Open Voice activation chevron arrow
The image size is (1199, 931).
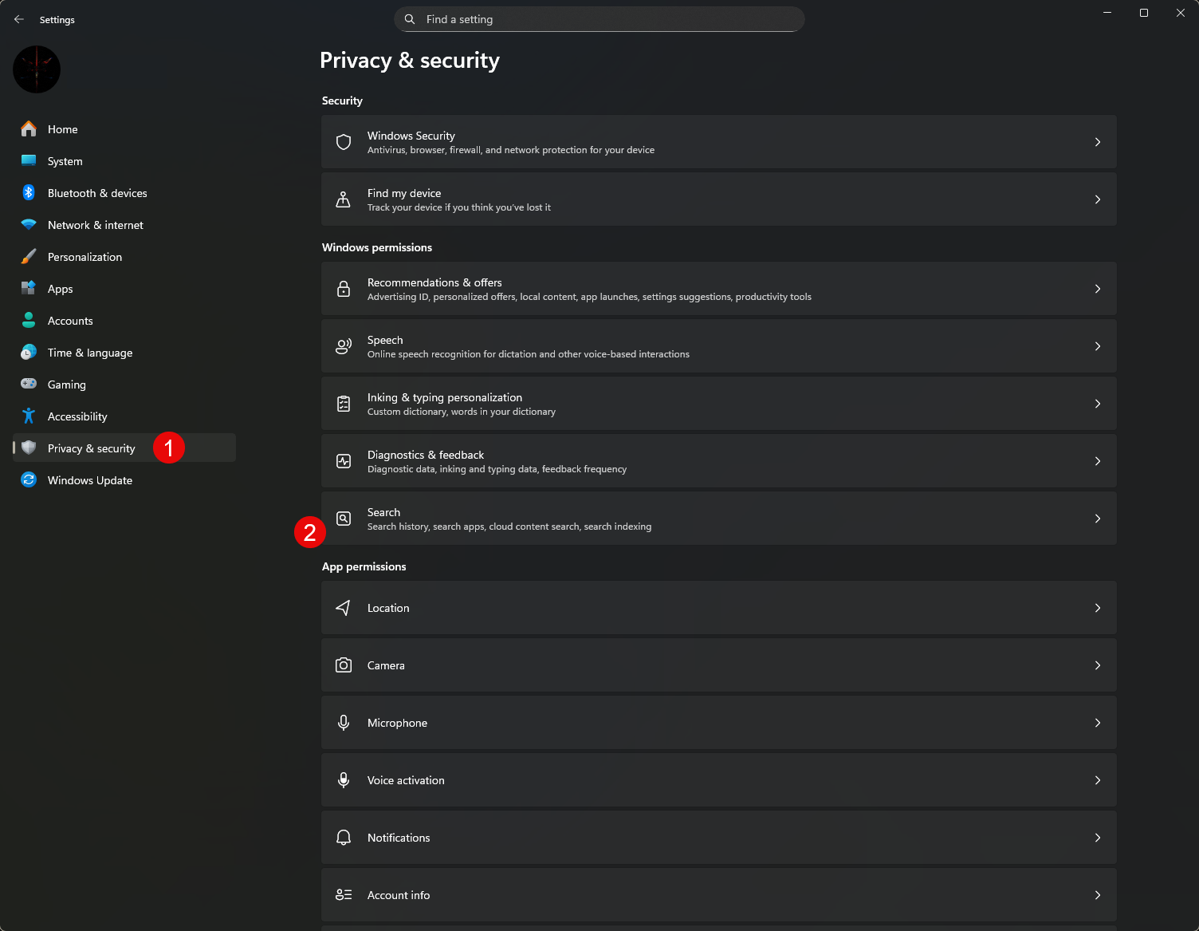tap(1098, 780)
